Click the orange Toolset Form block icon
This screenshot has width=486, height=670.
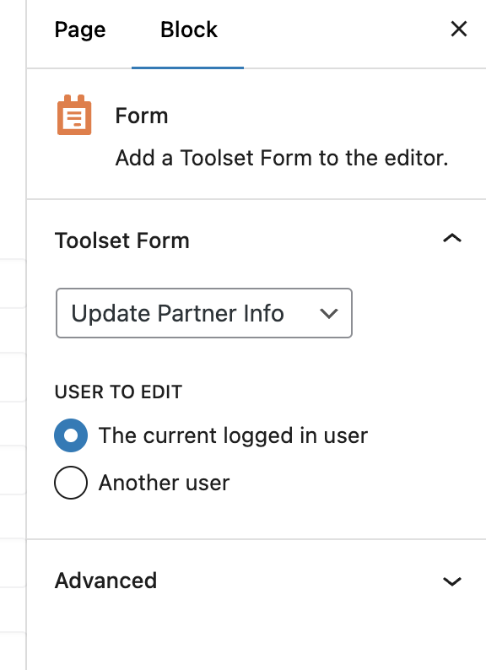74,115
